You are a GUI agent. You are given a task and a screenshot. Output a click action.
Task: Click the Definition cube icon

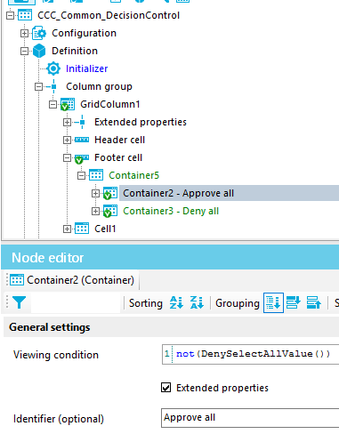pos(39,51)
